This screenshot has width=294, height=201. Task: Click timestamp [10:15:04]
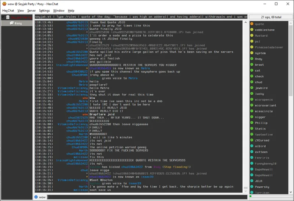pos(44,81)
